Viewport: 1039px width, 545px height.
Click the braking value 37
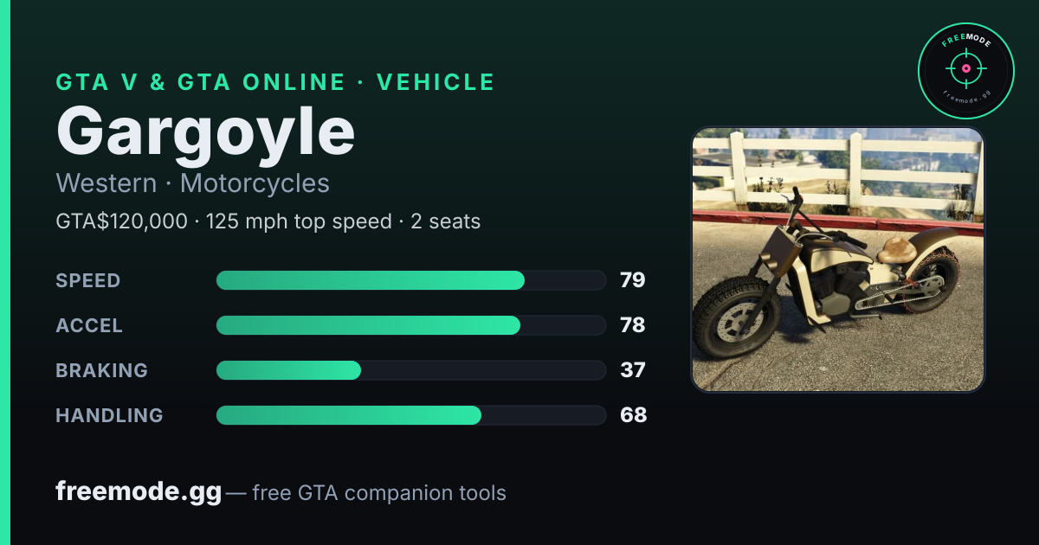coord(633,370)
